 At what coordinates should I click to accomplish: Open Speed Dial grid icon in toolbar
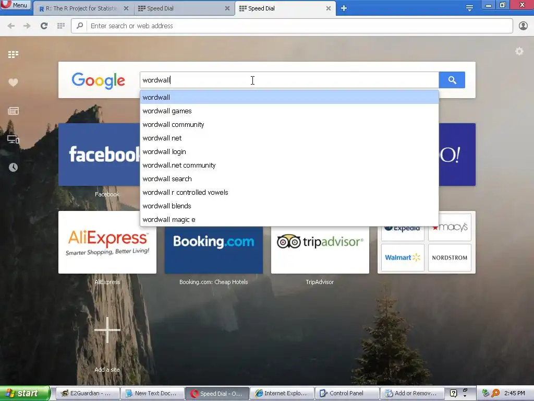61,26
